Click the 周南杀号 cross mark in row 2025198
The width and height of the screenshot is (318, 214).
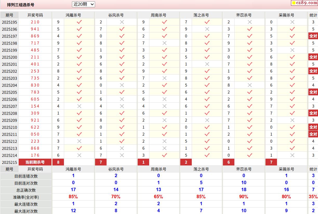click(164, 43)
